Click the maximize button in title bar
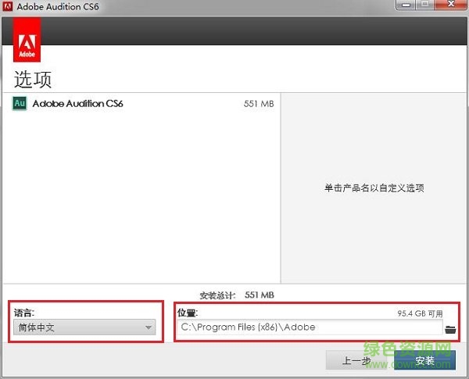 [x=424, y=5]
